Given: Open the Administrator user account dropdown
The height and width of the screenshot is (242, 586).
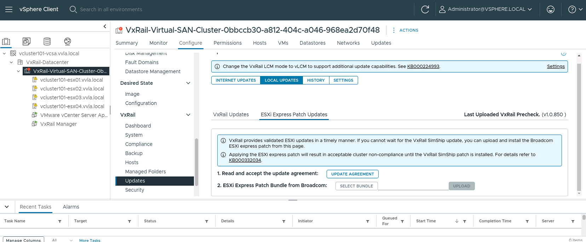Looking at the screenshot, I should [x=486, y=10].
